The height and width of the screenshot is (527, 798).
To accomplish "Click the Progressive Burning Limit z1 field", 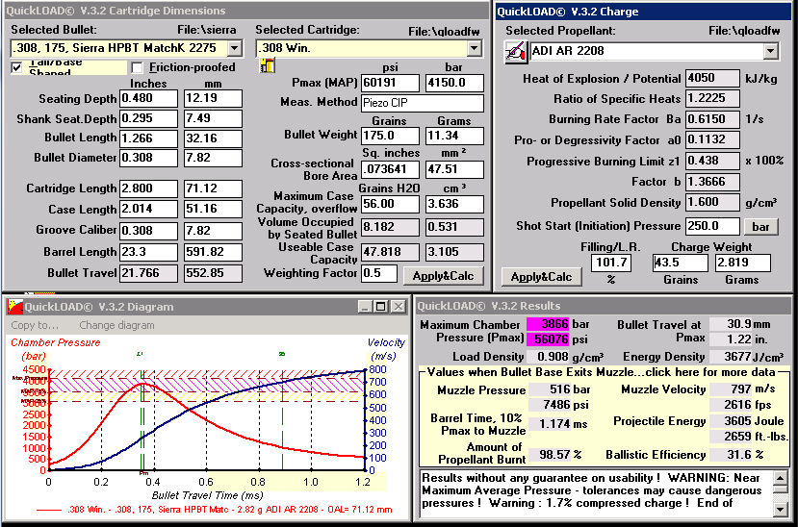I will click(x=712, y=161).
